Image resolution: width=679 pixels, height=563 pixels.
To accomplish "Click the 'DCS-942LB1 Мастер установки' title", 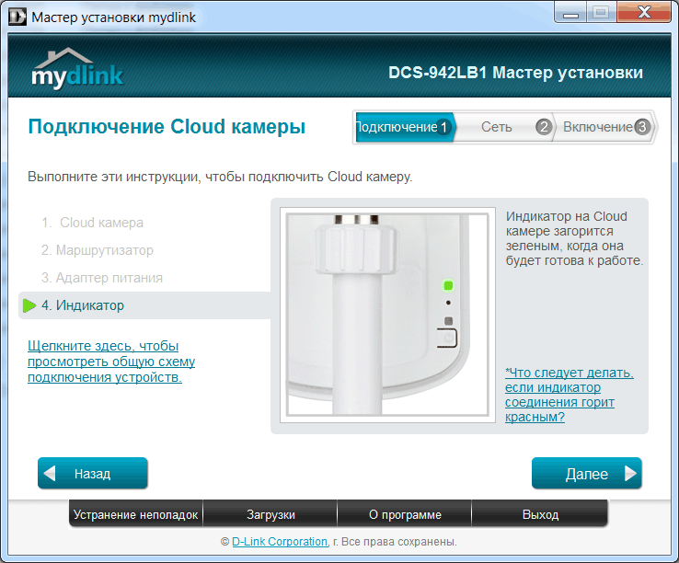I will pos(515,73).
